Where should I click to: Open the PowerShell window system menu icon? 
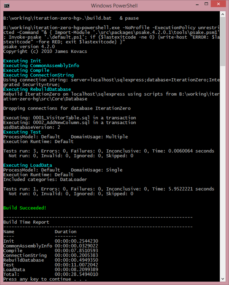(7, 6)
